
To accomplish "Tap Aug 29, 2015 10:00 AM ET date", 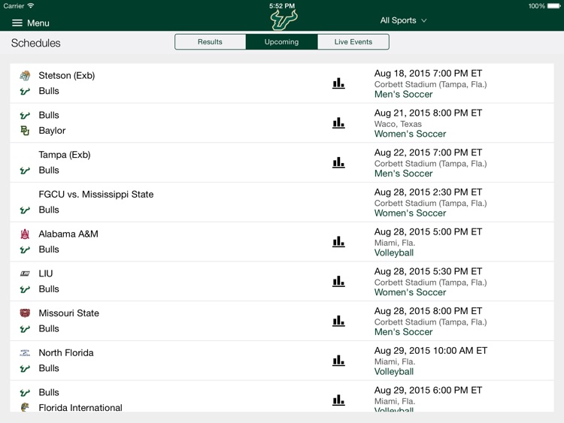I will (x=431, y=351).
